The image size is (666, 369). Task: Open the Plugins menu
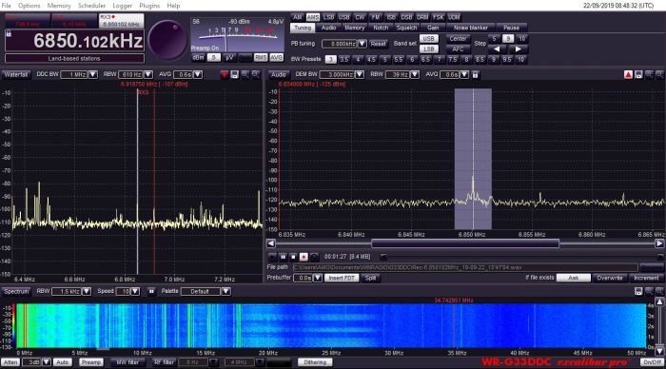(149, 6)
